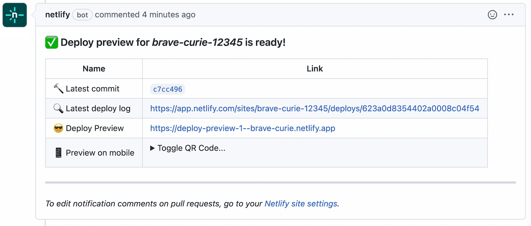Add an emoji reaction to the comment
Viewport: 531px width, 226px height.
pos(492,15)
